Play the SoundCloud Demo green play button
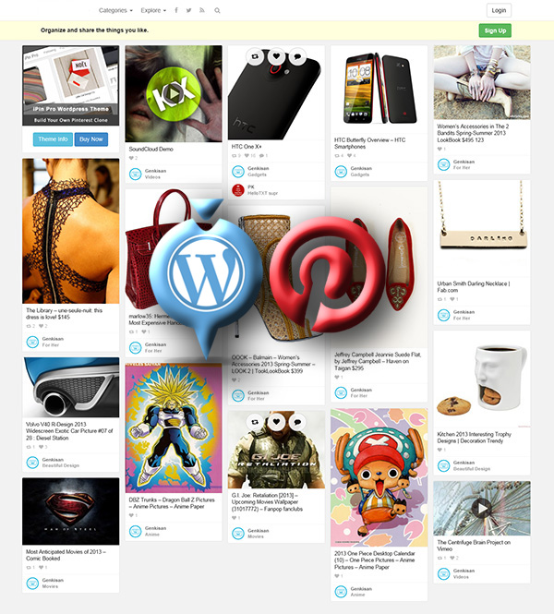Viewport: 554px width, 614px height. 173,93
